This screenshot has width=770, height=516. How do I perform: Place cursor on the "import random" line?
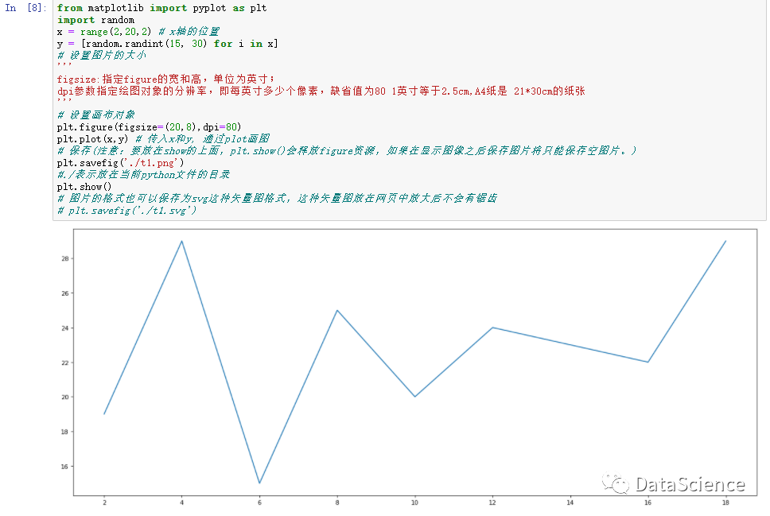point(95,20)
